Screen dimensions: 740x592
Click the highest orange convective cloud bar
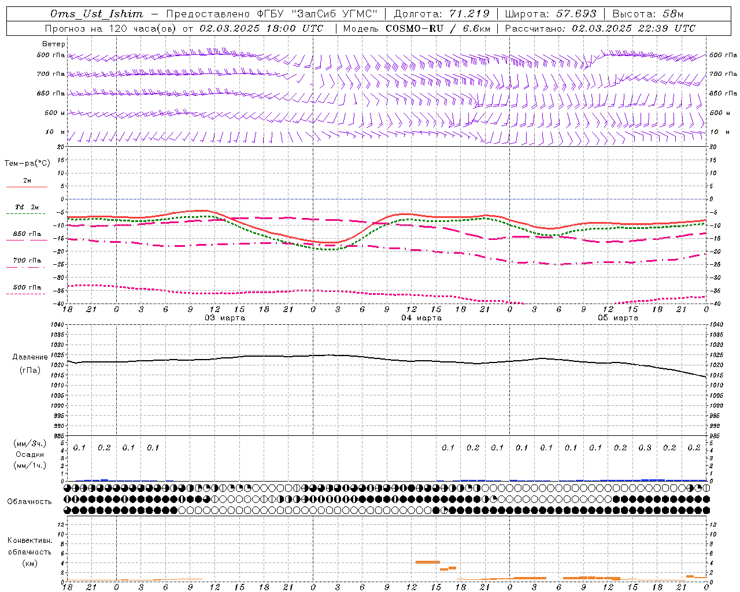pos(428,562)
